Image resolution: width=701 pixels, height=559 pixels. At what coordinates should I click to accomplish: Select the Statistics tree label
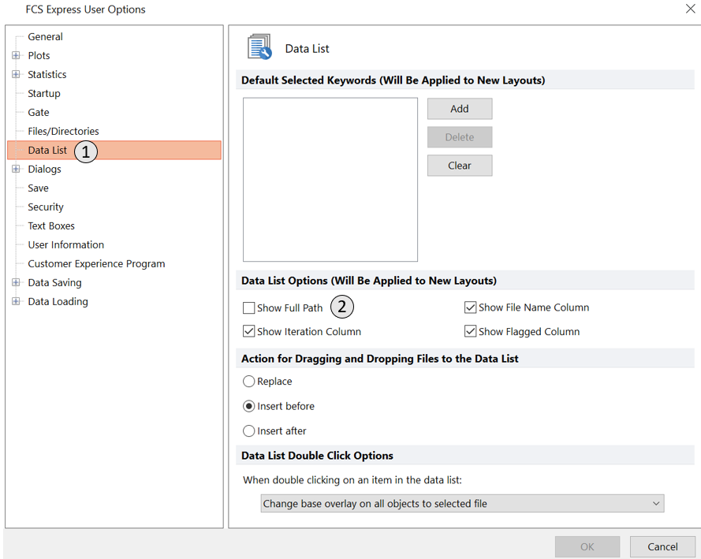point(47,74)
